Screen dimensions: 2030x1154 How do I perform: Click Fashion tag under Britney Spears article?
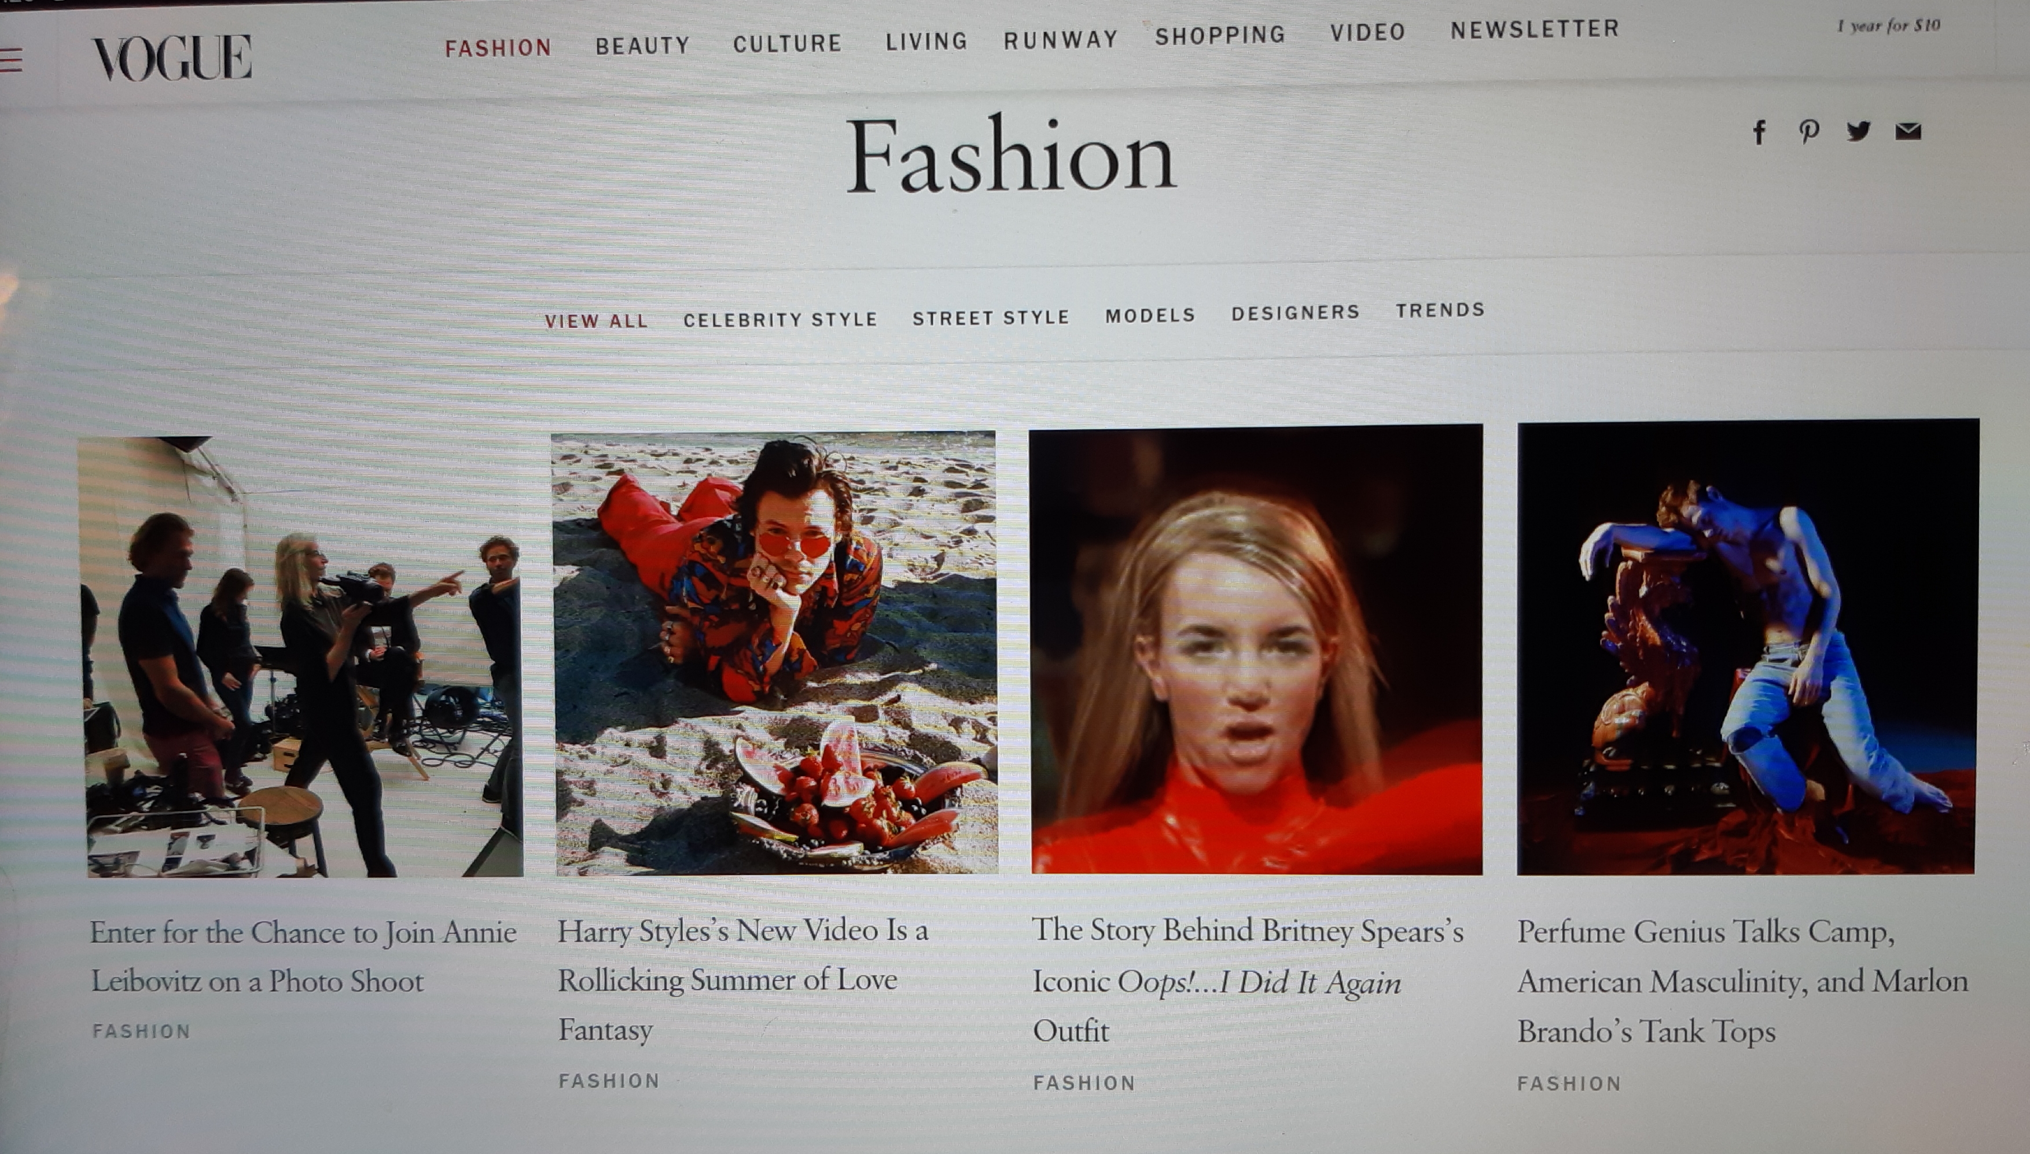(x=1083, y=1083)
